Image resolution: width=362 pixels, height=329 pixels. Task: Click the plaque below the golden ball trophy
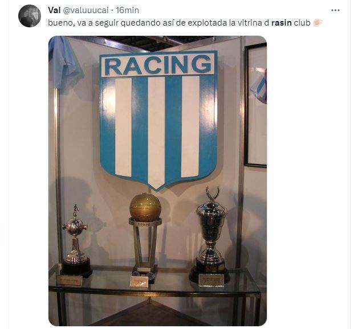pyautogui.click(x=139, y=282)
